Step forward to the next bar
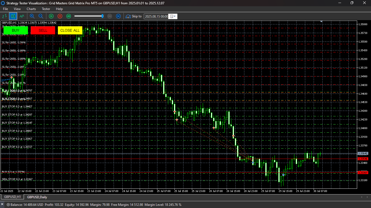 pyautogui.click(x=118, y=16)
